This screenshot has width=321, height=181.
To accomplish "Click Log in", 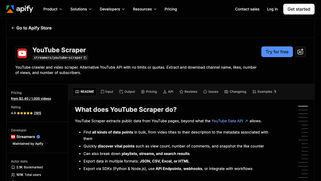I will point(272,9).
